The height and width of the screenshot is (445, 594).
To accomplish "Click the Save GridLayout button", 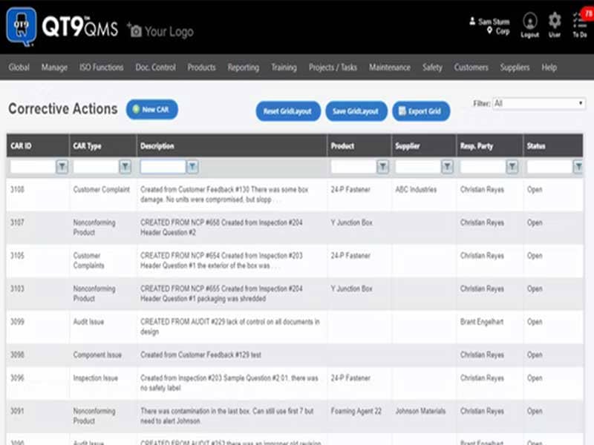I will click(356, 111).
